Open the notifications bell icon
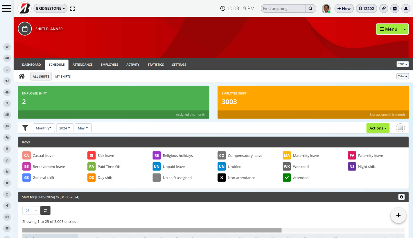 [406, 8]
